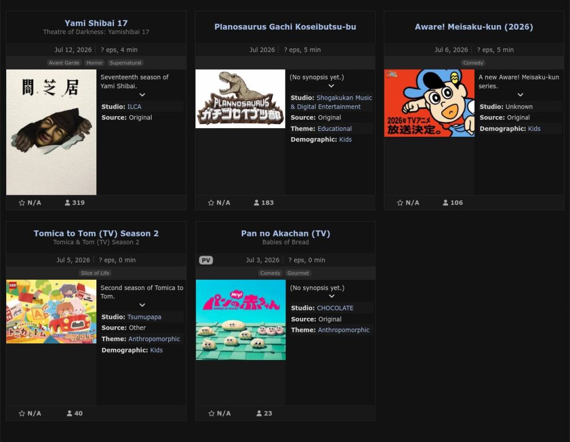Open the Yami Shibai 17 title link
Screen dimensions: 570x442
click(96, 23)
